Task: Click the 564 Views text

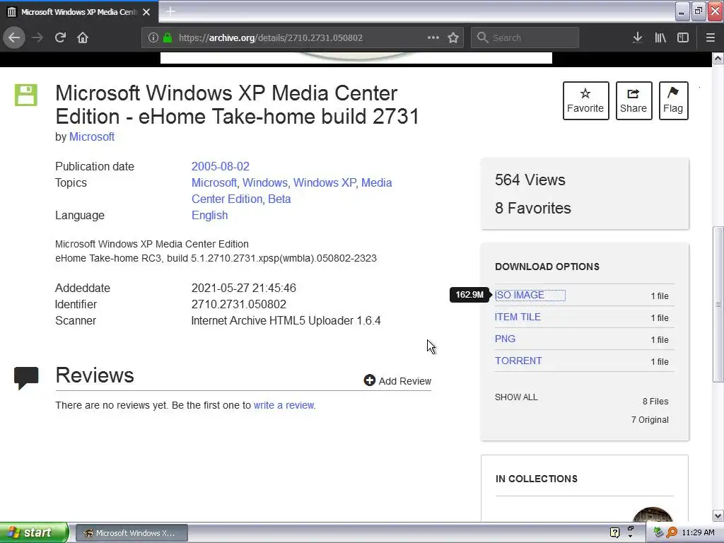Action: (x=530, y=180)
